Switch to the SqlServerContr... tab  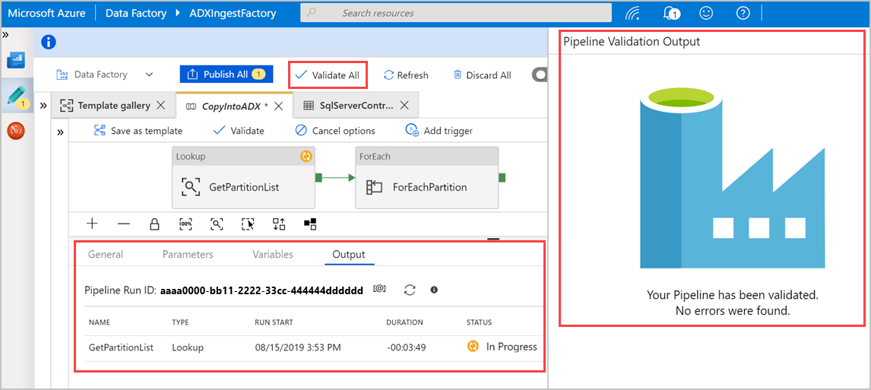(356, 106)
